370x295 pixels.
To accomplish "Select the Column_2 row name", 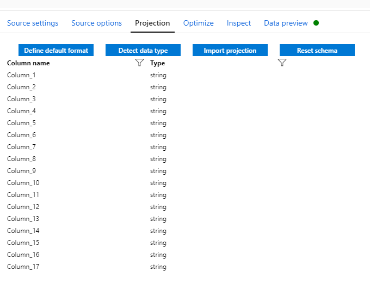I will coord(21,87).
